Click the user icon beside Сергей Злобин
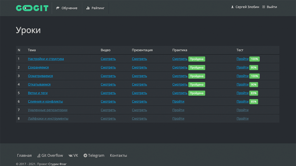Image resolution: width=296 pixels, height=166 pixels. [x=232, y=7]
